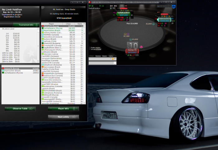Click the blue PokerStars spade icon on table
The image size is (218, 150).
[x=174, y=7]
